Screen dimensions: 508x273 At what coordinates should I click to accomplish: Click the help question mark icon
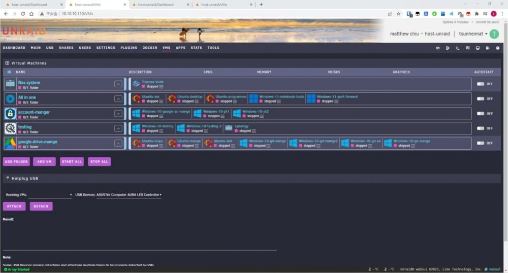coord(498,48)
